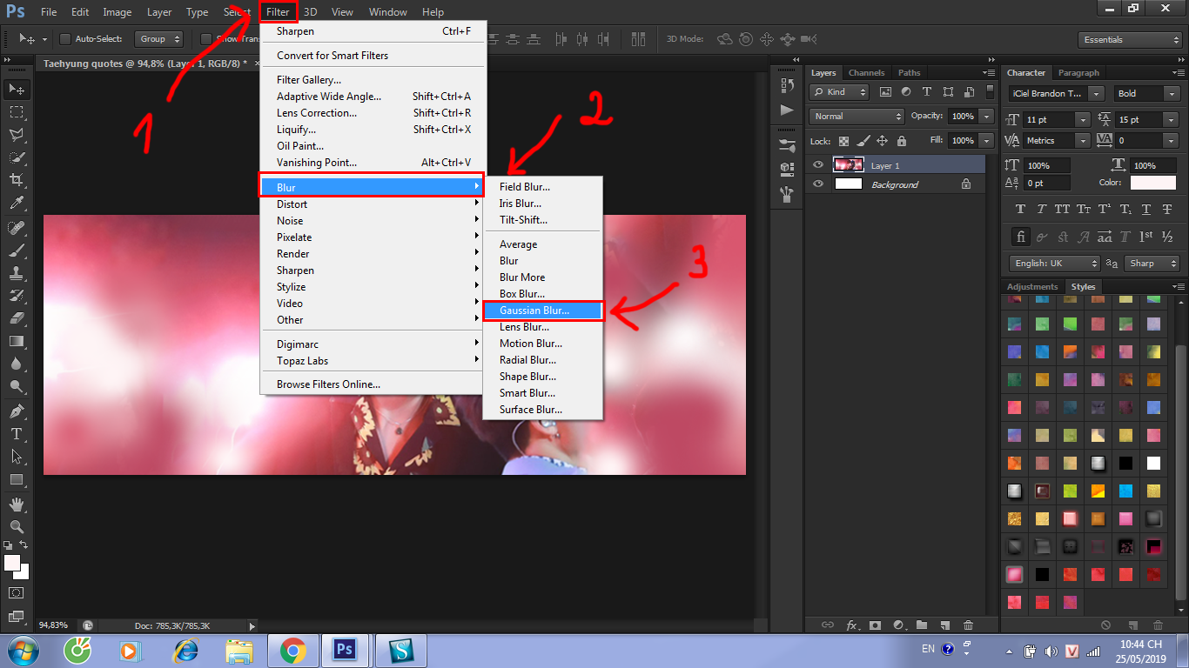Select the Hand tool
Viewport: 1189px width, 668px height.
(16, 504)
